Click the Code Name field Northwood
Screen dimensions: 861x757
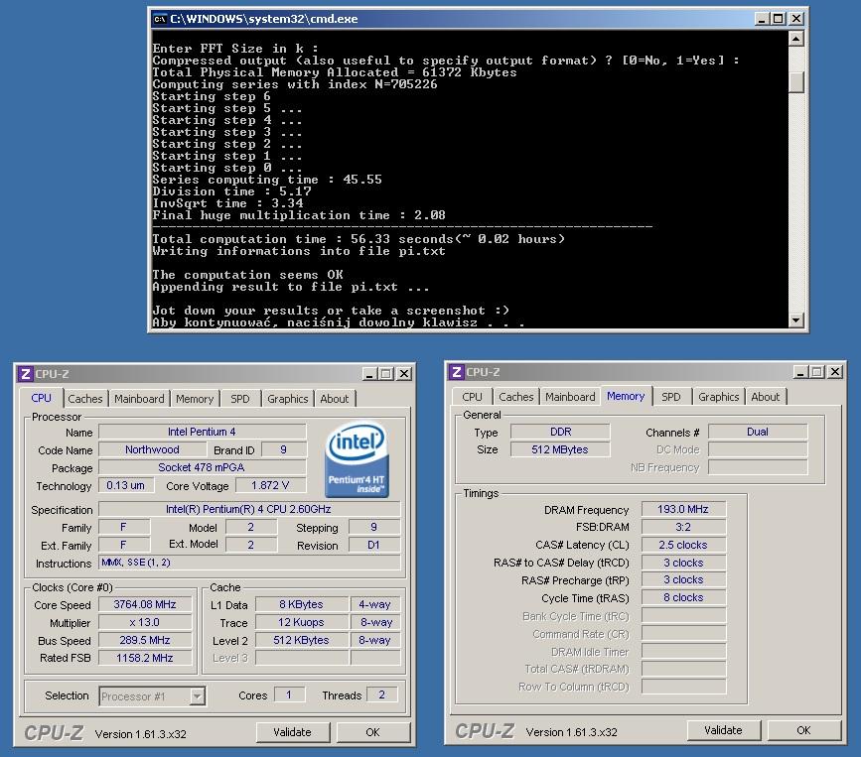pyautogui.click(x=152, y=449)
